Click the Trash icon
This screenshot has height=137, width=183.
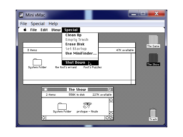coord(153,113)
